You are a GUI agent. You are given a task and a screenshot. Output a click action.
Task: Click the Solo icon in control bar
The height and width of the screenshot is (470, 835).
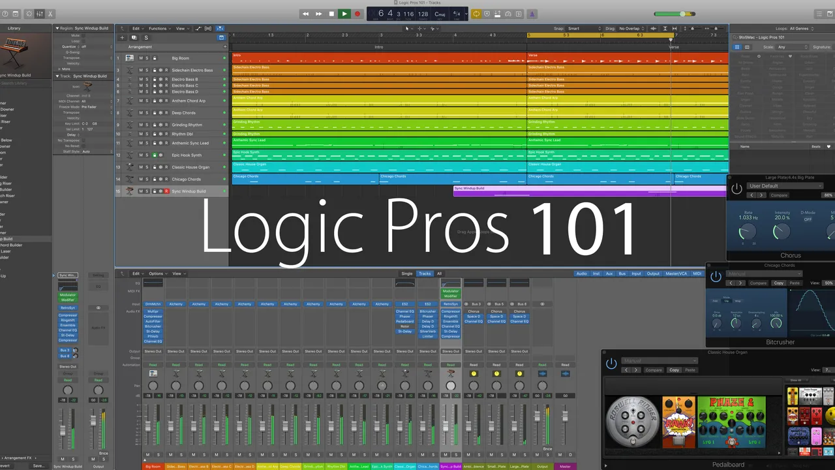(x=519, y=14)
